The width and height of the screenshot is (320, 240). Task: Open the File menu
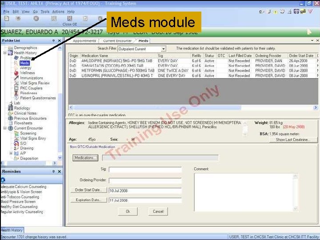(6, 12)
